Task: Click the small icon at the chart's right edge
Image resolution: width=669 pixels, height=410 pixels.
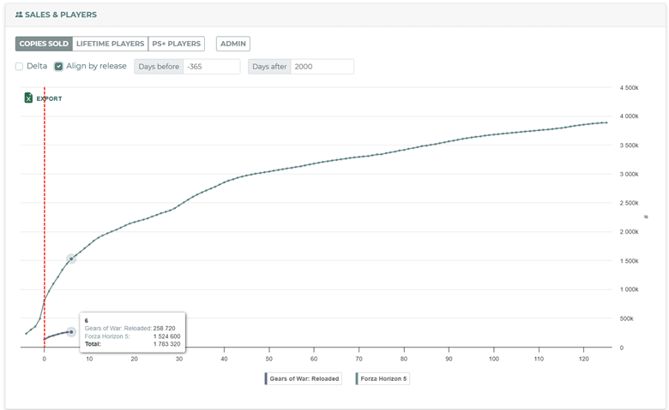Action: 646,217
